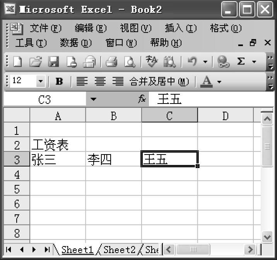Click the horizontal scrollbar left arrow
The height and width of the screenshot is (260, 277).
pos(169,250)
